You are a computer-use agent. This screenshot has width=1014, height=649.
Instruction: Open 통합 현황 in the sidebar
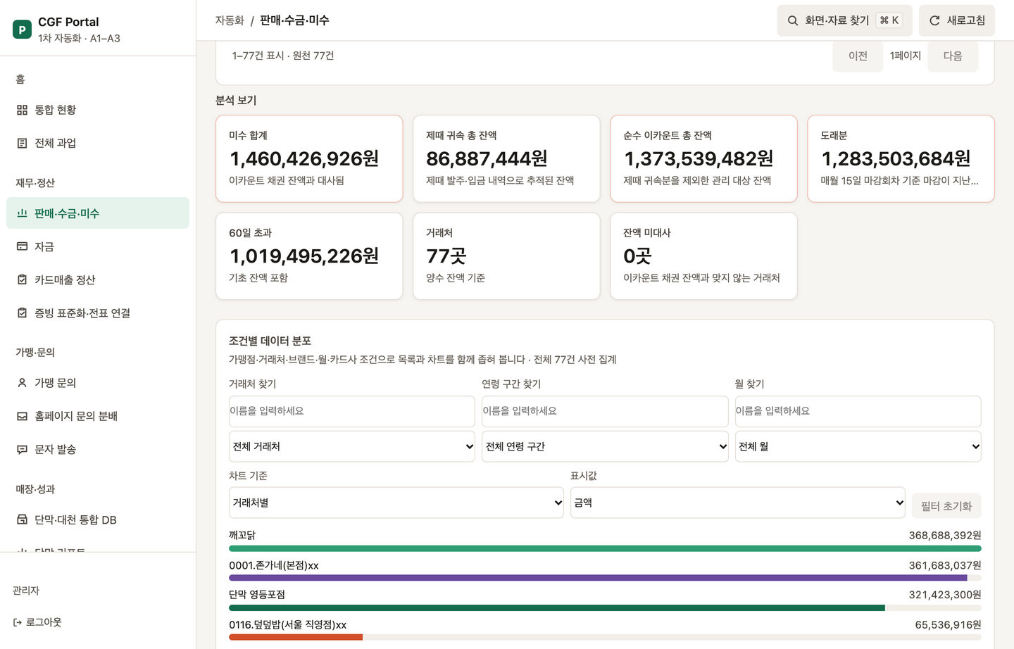pyautogui.click(x=98, y=110)
